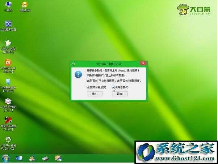Click the disk cleaning brush taskbar icon
This screenshot has height=164, width=218.
32,159
